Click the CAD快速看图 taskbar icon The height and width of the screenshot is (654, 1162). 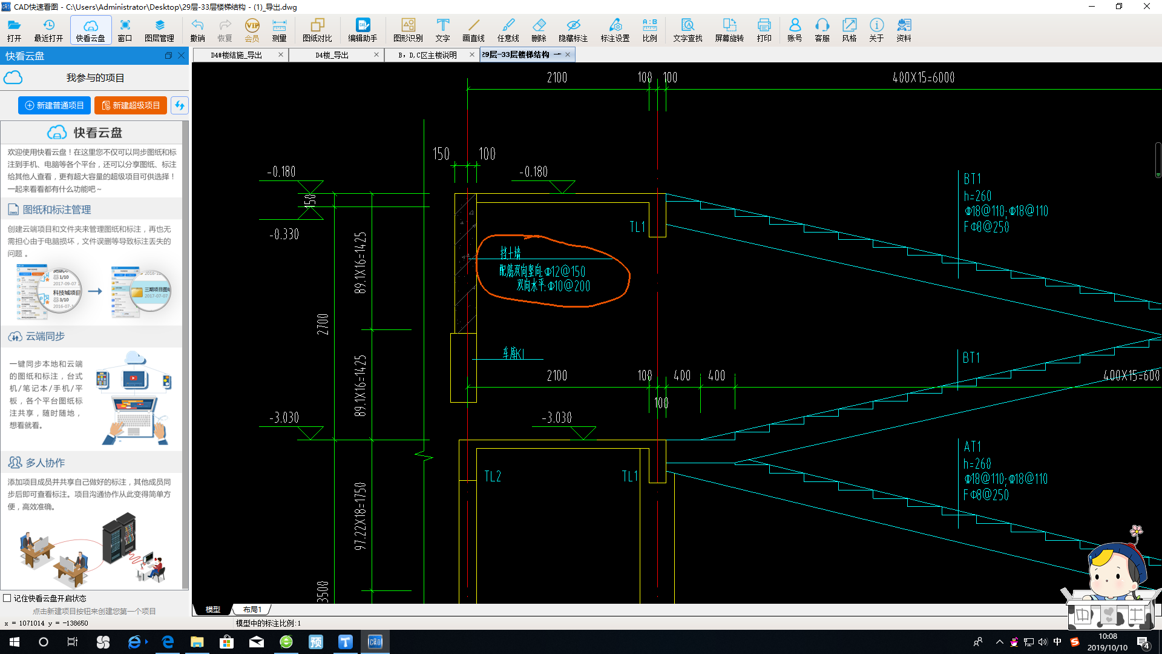coord(375,642)
